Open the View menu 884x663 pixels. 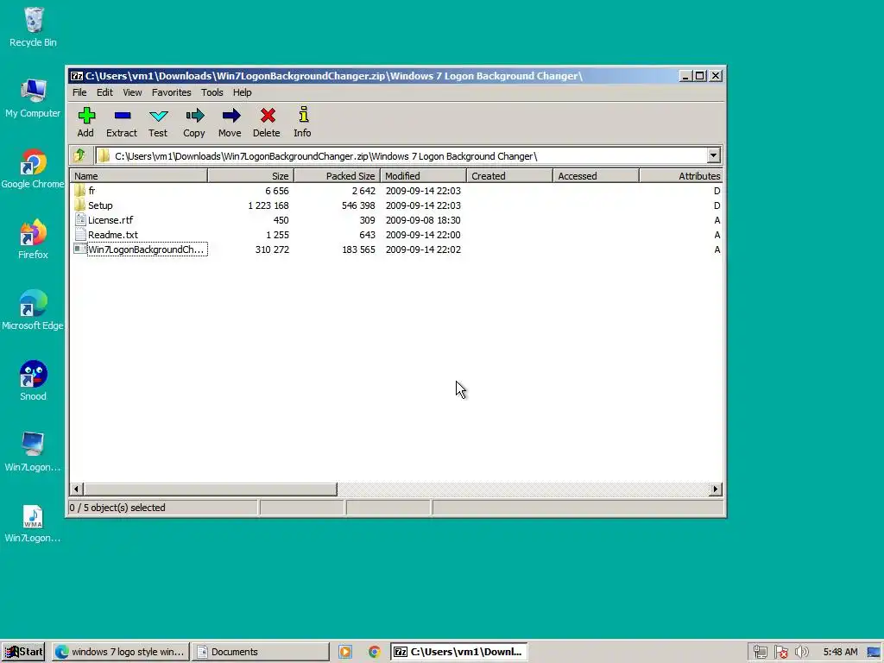(132, 92)
